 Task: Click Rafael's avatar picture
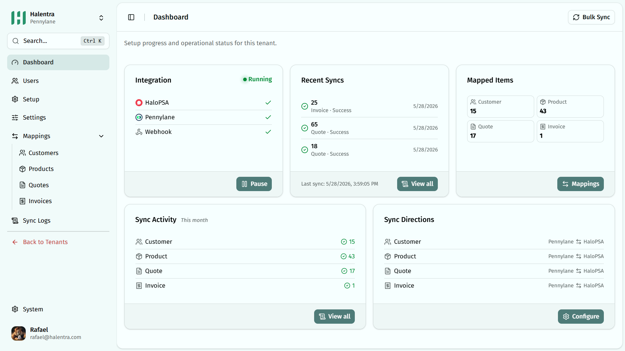coord(19,333)
